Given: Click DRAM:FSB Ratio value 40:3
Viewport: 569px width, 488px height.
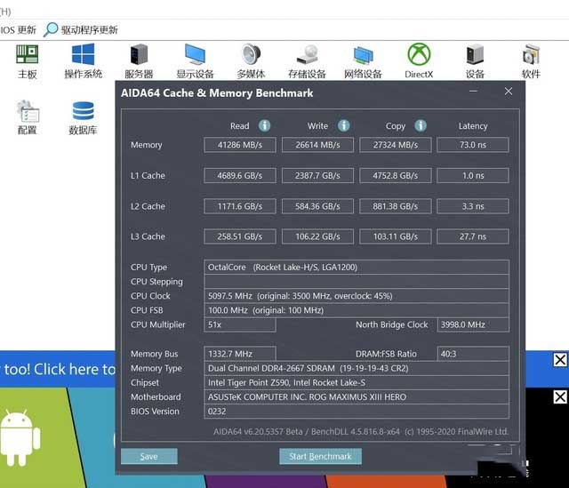Looking at the screenshot, I should (x=473, y=354).
